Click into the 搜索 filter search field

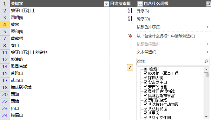pyautogui.click(x=170, y=61)
